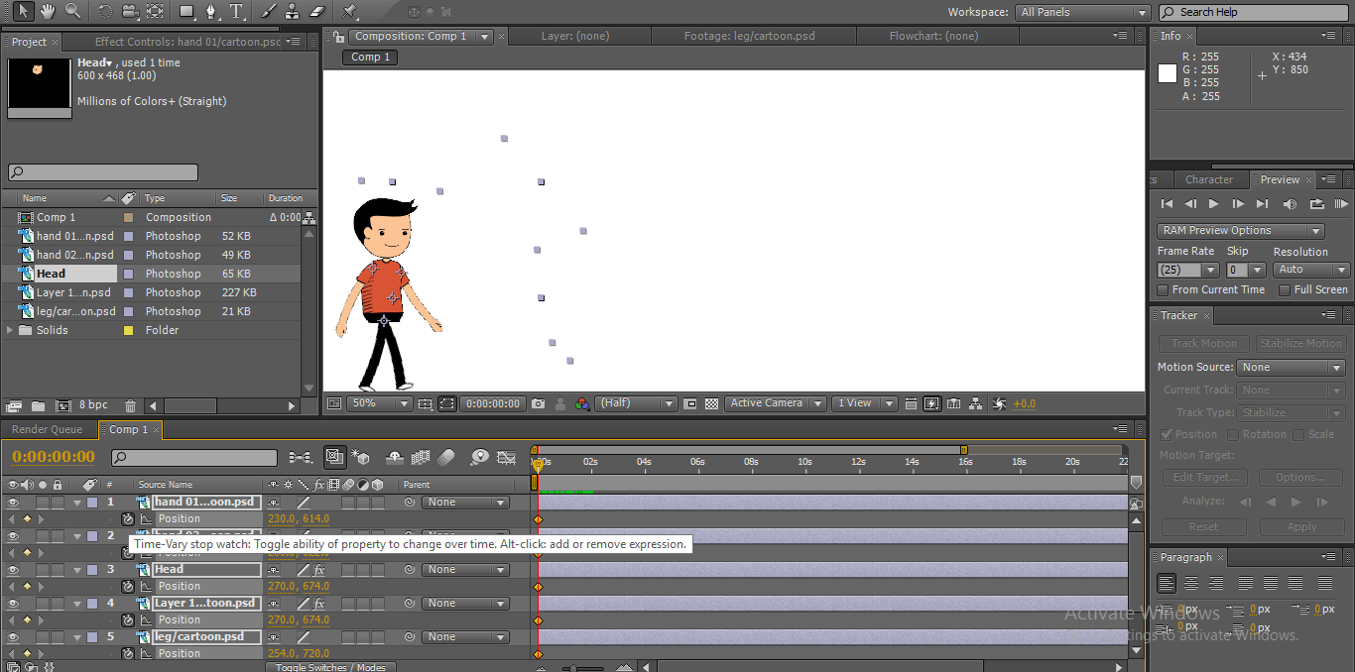The width and height of the screenshot is (1355, 672).
Task: Expand the Solids folder in Project panel
Action: coord(11,330)
